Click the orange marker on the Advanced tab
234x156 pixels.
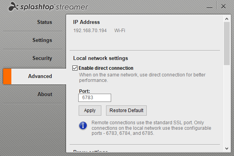point(7,76)
